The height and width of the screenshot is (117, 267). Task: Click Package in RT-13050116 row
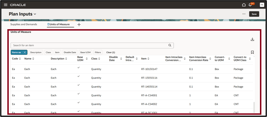(238, 78)
